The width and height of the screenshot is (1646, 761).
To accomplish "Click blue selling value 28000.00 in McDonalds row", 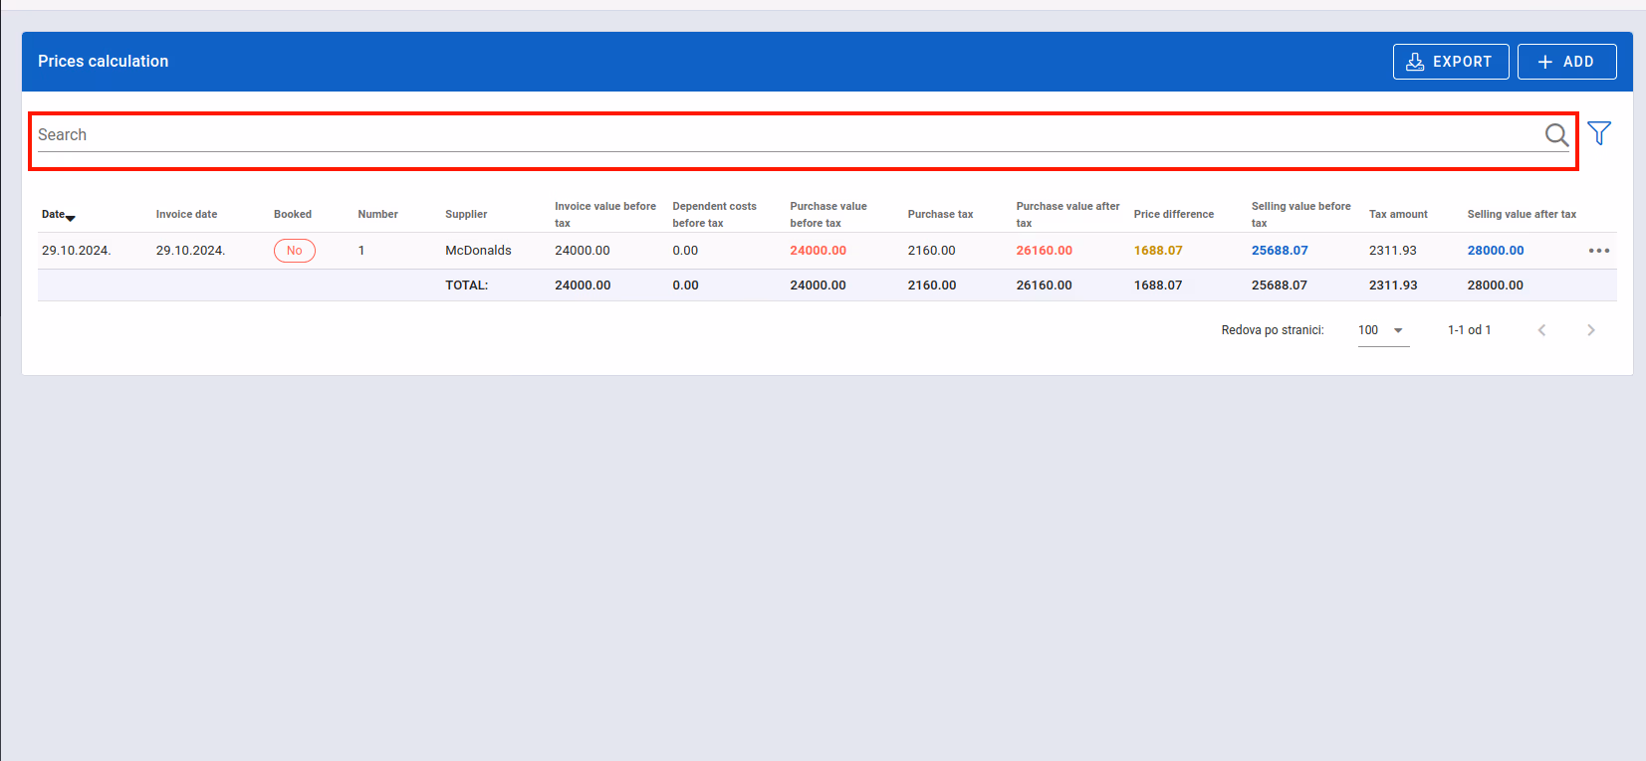I will click(1496, 251).
